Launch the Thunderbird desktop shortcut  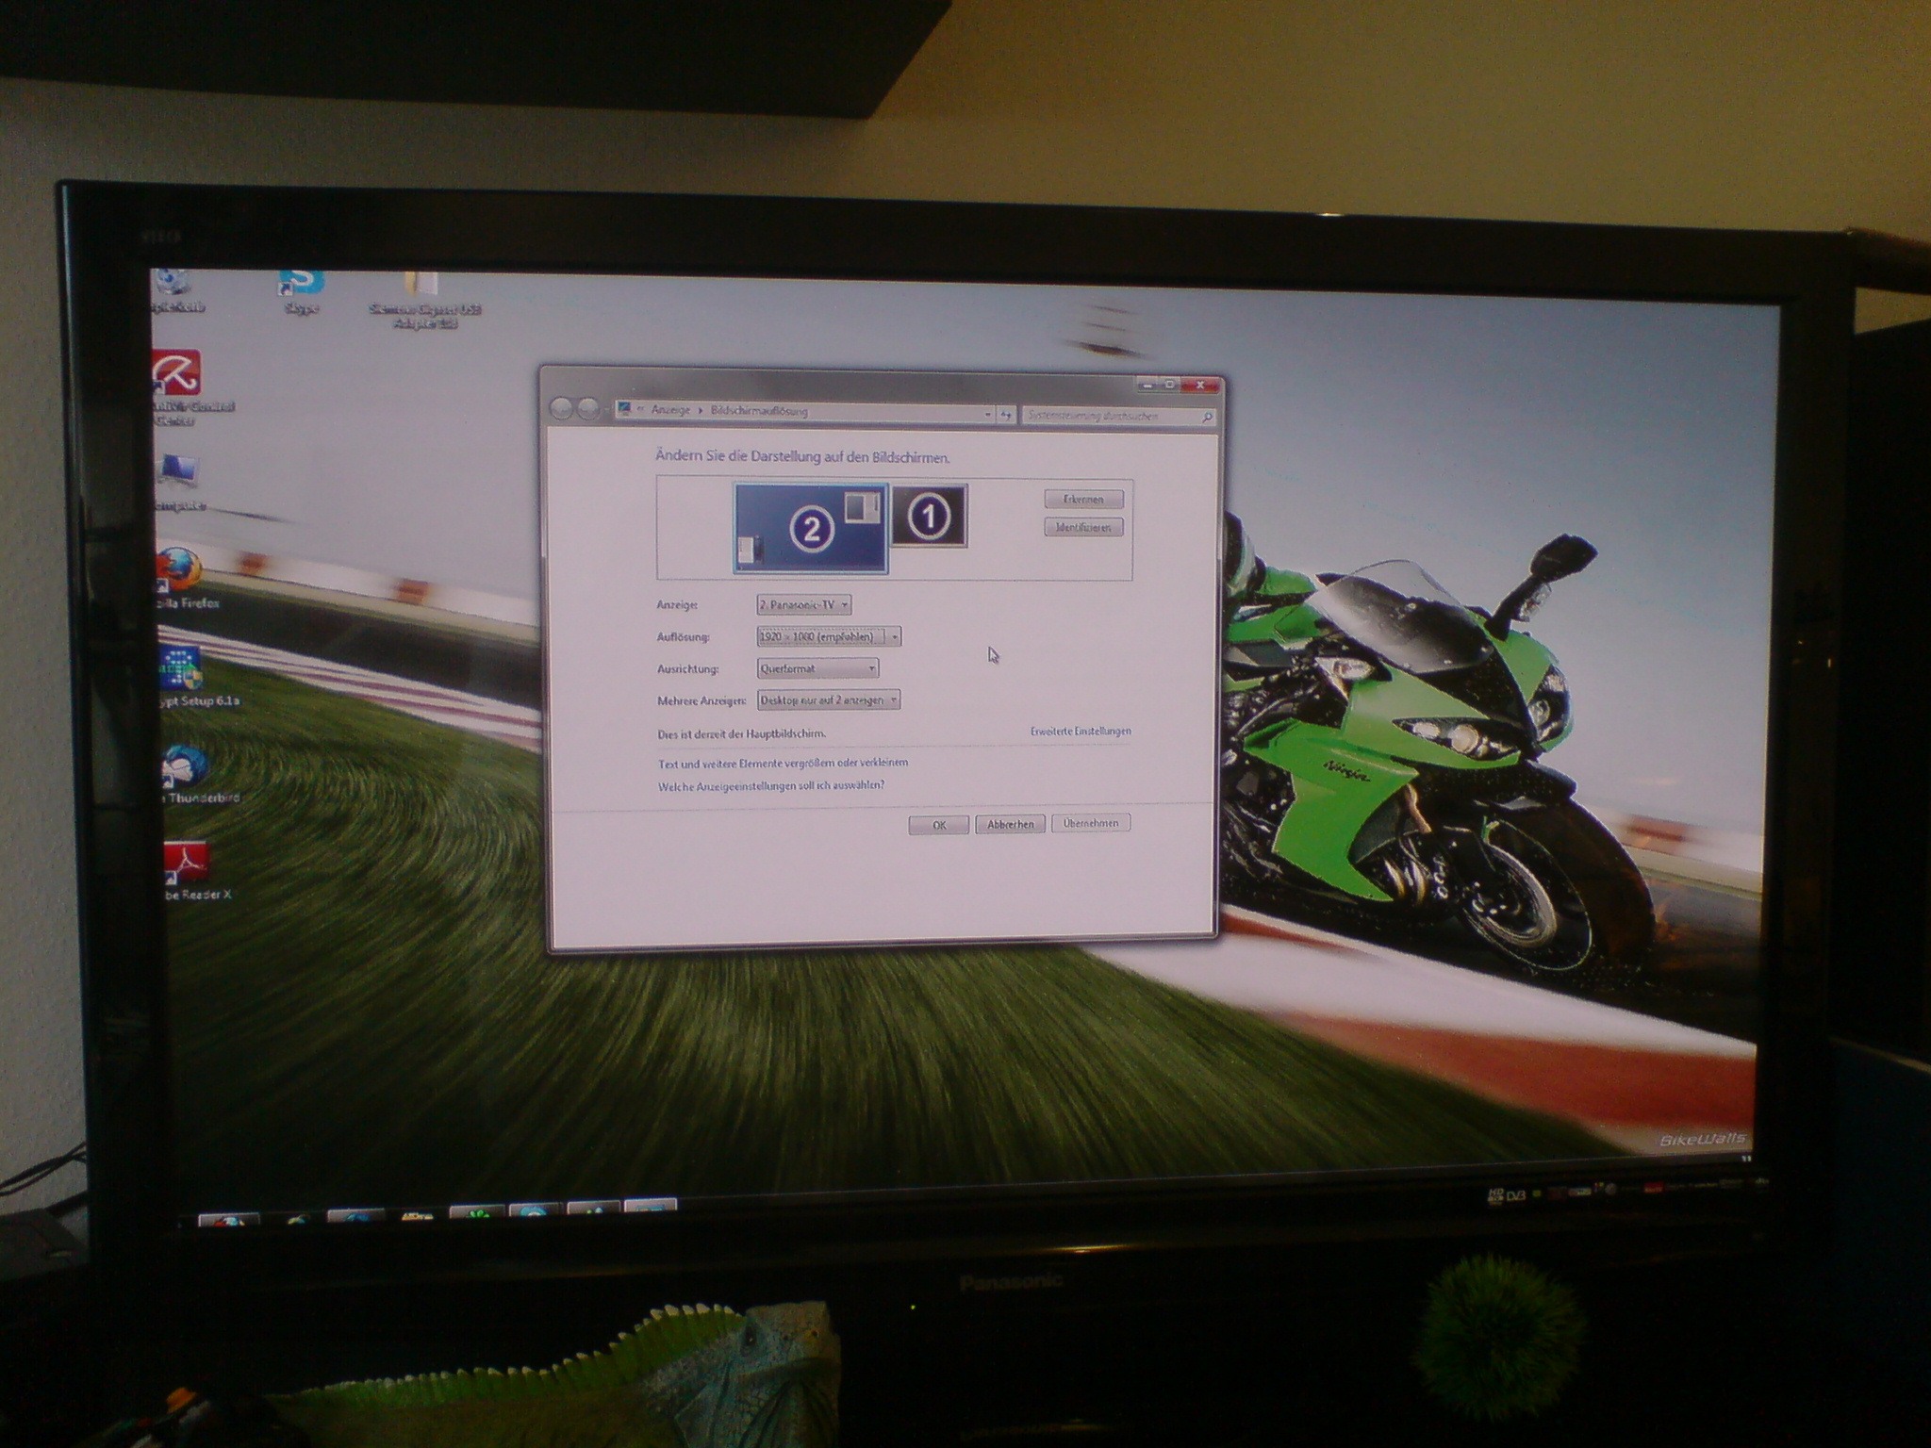[x=184, y=766]
